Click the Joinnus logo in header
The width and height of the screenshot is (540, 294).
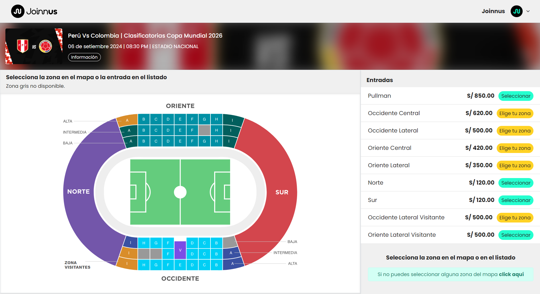(34, 11)
